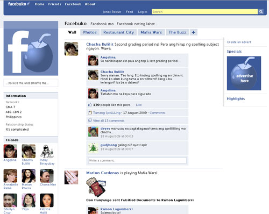Click the search magnifier button

tap(261, 12)
